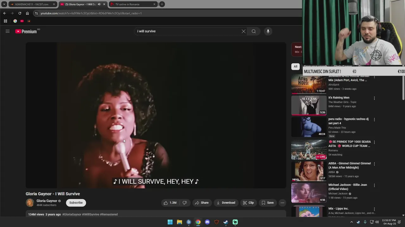
Task: Dislike the video
Action: click(184, 203)
